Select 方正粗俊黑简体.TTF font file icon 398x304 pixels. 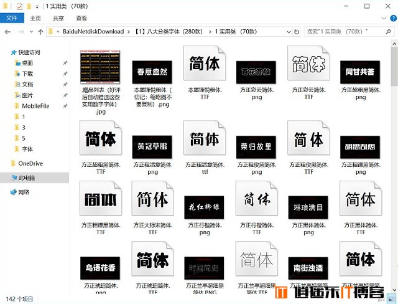click(308, 138)
